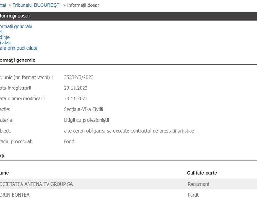Select the Litigii cu profesioniștii value
257x204 pixels.
[86, 120]
